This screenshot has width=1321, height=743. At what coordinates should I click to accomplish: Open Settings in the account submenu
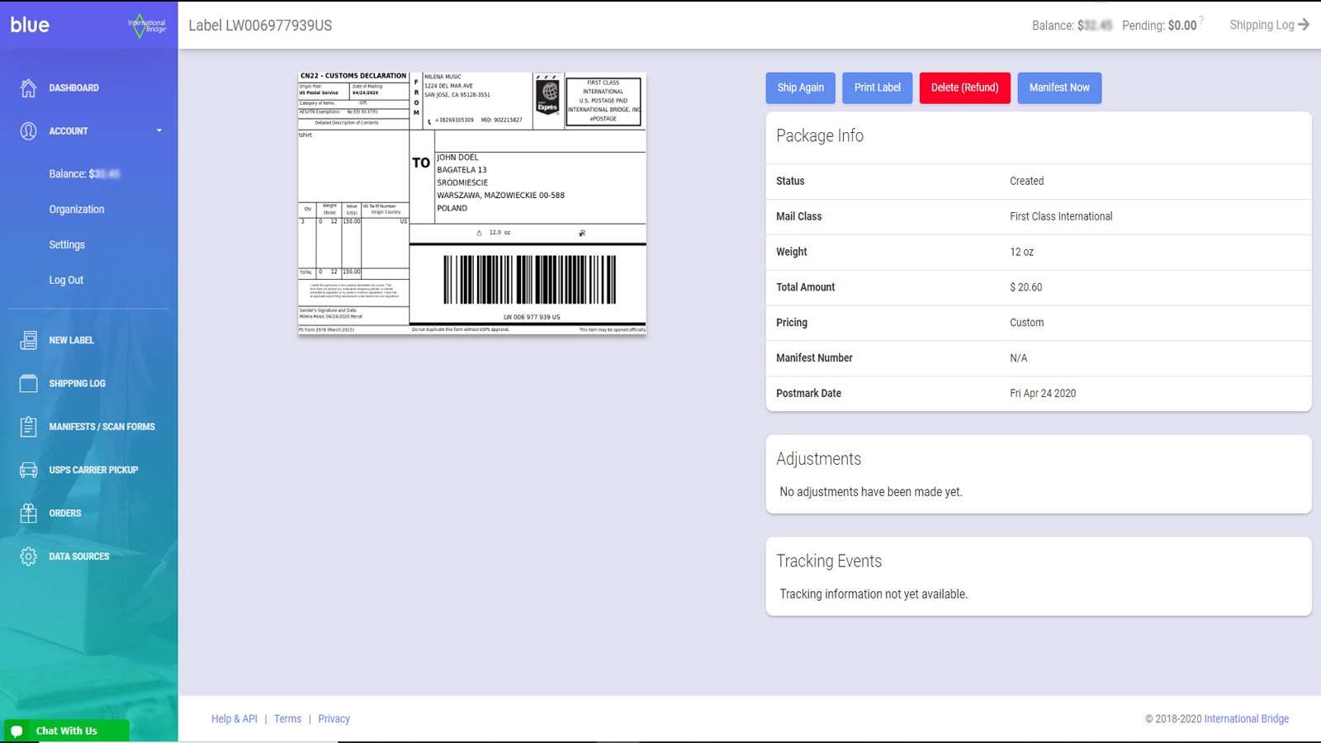tap(67, 244)
